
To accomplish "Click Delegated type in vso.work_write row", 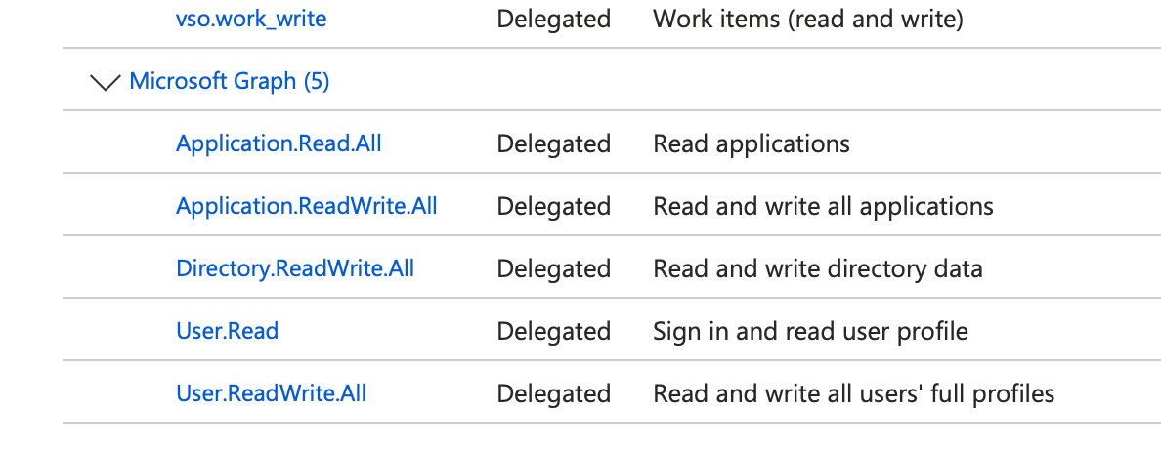I will click(x=553, y=19).
